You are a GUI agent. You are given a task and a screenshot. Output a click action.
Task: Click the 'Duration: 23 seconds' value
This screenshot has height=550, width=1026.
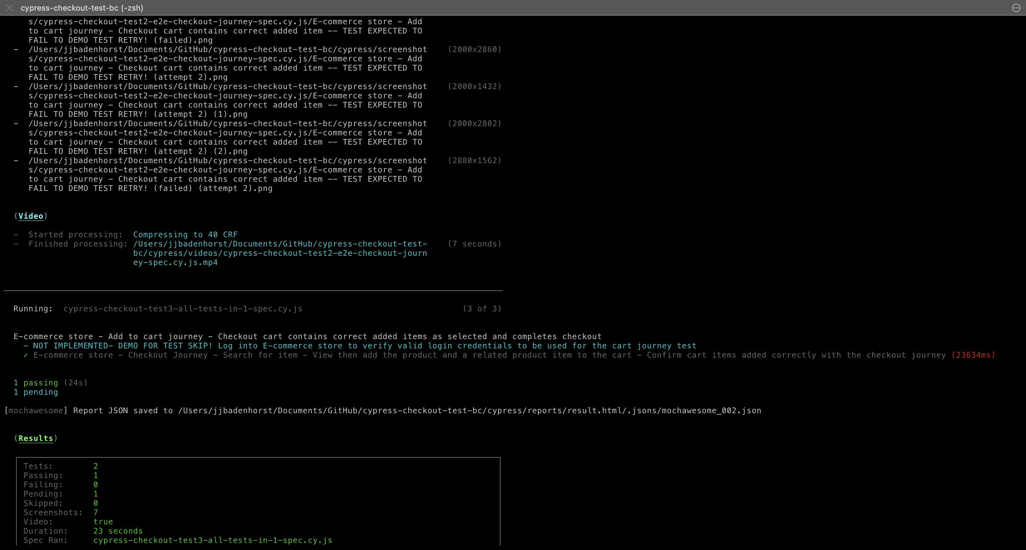118,531
